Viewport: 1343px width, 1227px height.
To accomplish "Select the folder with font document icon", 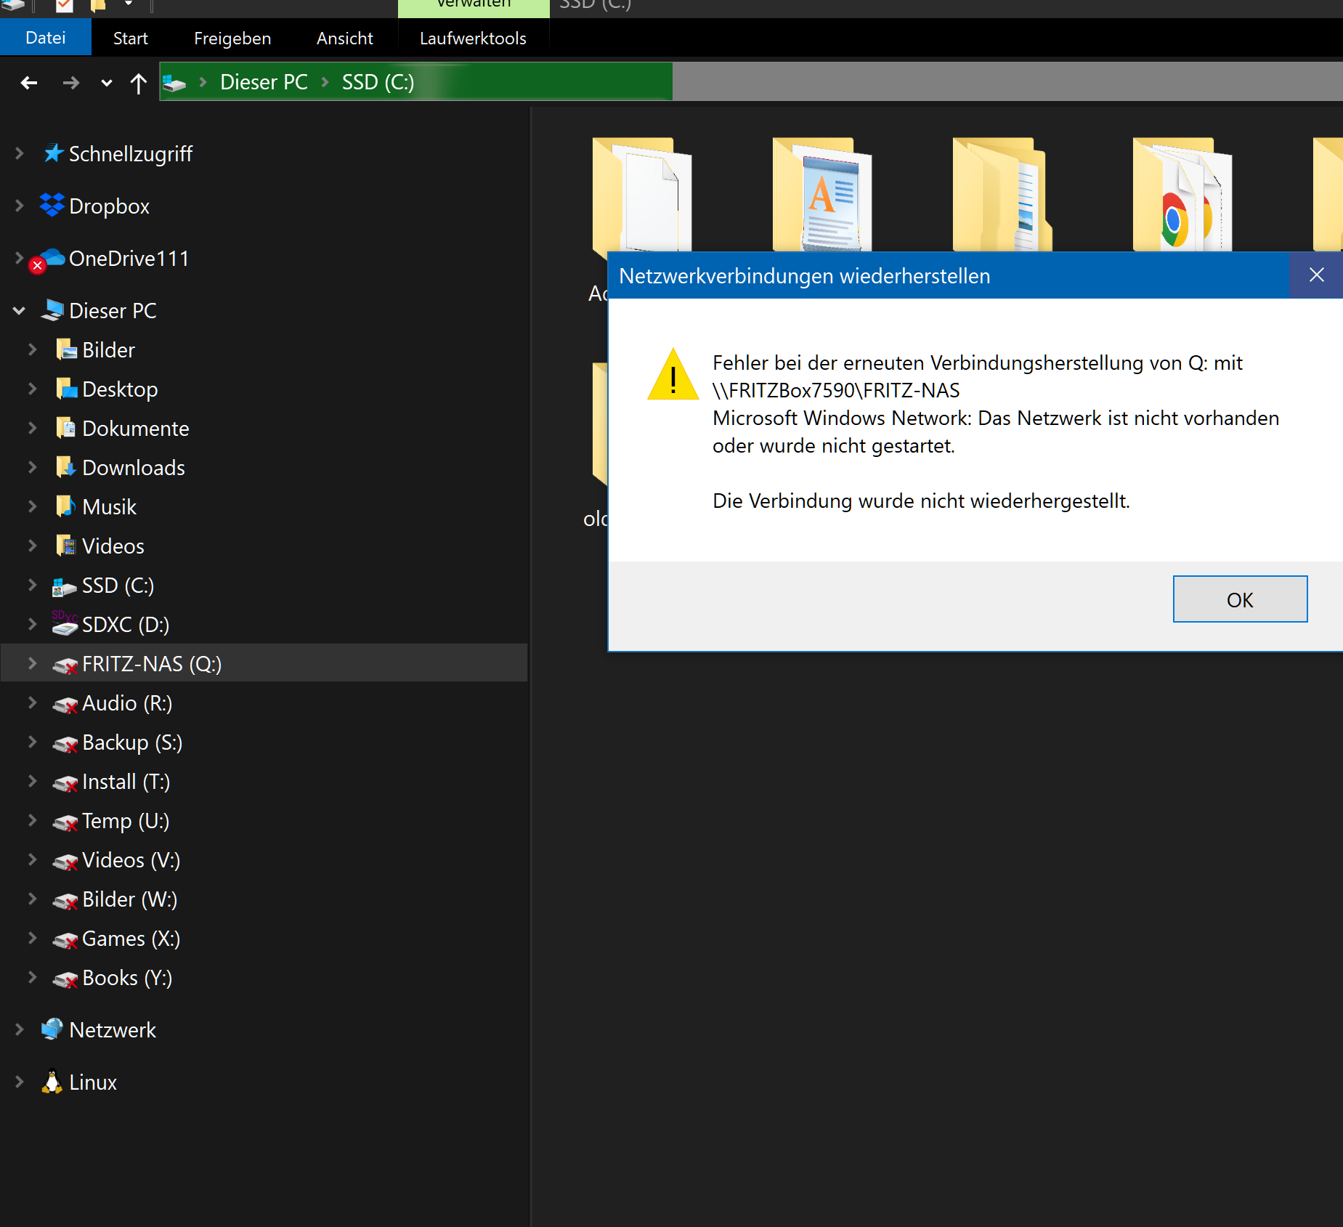I will [x=821, y=193].
